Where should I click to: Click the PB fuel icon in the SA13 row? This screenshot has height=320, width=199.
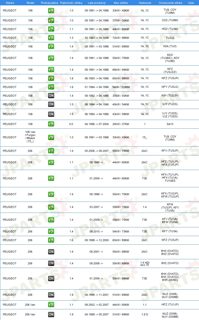(51, 124)
